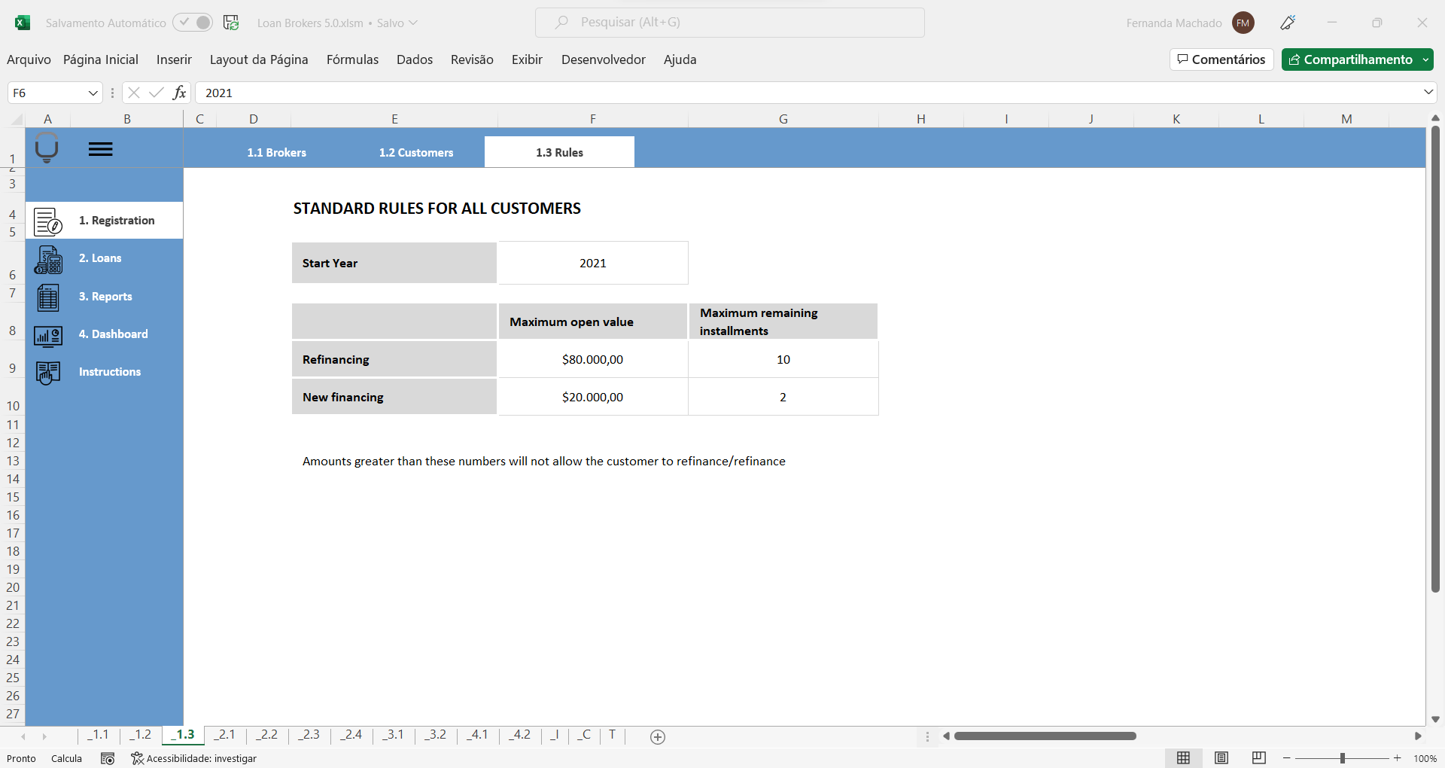Click the save icon next to AutoSave
Viewport: 1445px width, 768px height.
point(231,23)
